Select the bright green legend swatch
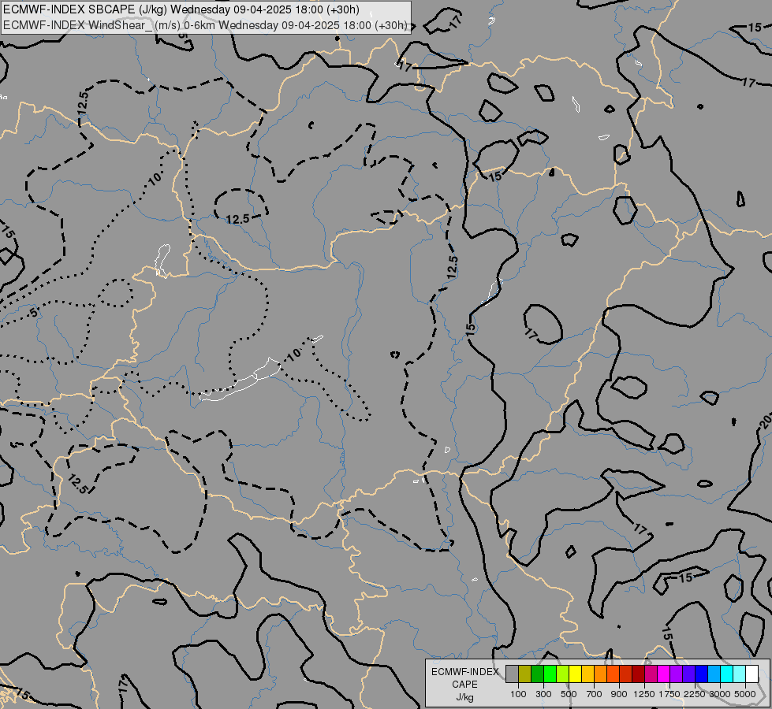772x709 pixels. pos(550,674)
